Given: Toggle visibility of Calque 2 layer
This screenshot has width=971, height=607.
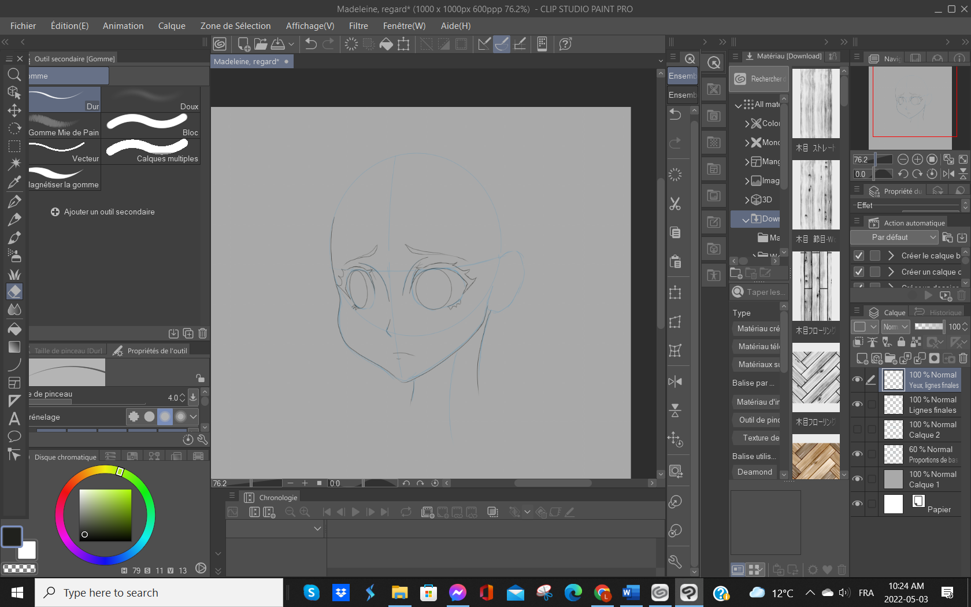Looking at the screenshot, I should click(858, 430).
